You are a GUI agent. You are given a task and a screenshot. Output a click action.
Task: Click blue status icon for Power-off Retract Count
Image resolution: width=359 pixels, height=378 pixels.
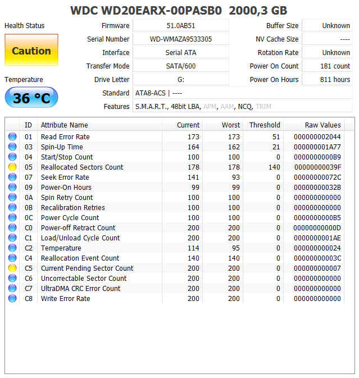(12, 227)
